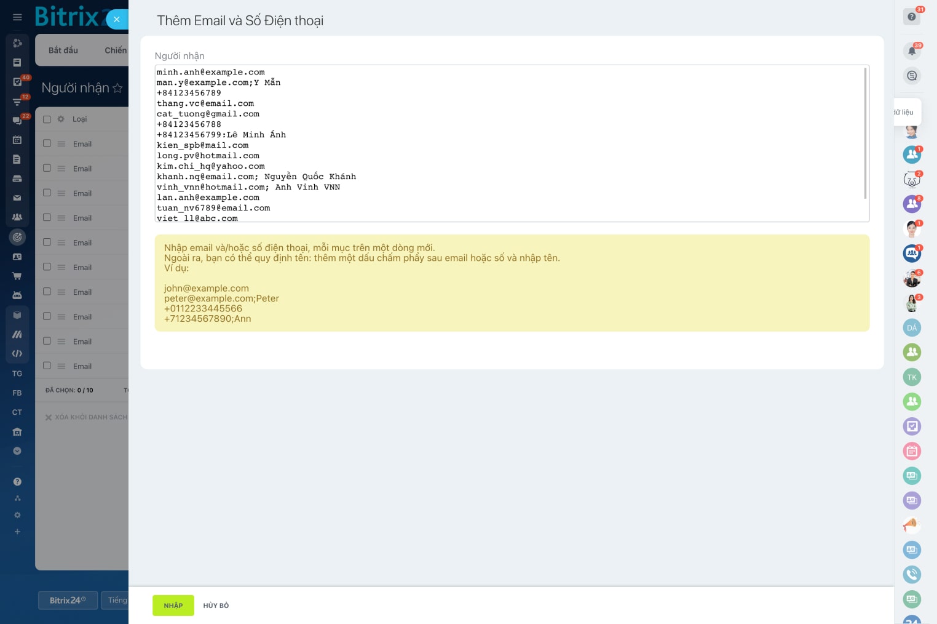Click the collaboration dots icon at sidebar top
This screenshot has width=937, height=624.
(17, 43)
